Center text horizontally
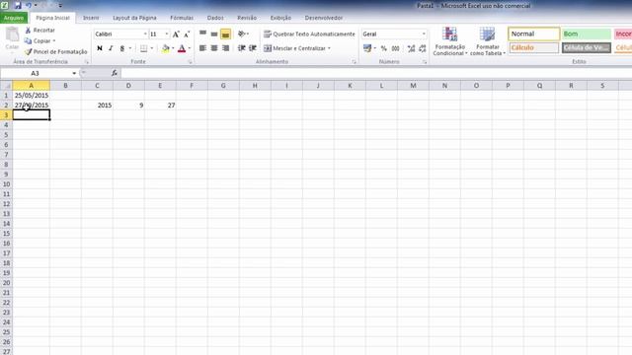Image resolution: width=632 pixels, height=355 pixels. pos(214,48)
